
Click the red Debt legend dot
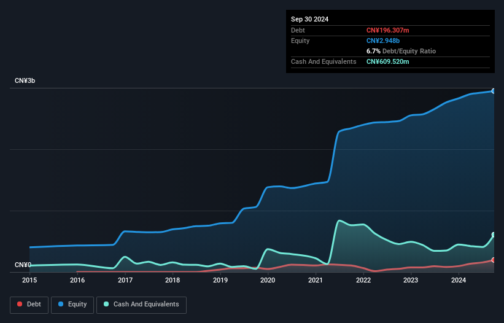pos(20,304)
